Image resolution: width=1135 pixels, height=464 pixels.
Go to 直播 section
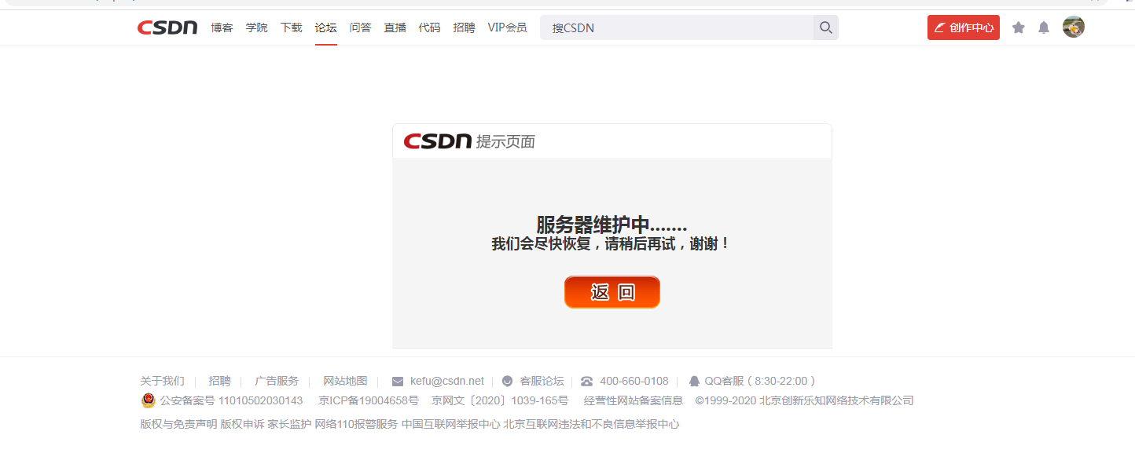tap(395, 27)
